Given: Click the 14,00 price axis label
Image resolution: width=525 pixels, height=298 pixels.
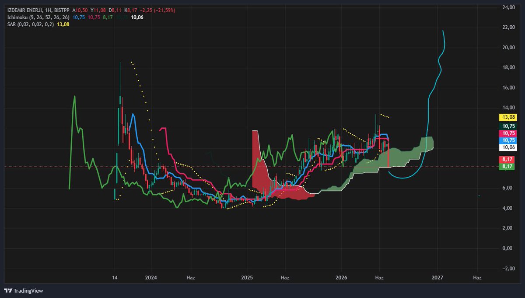Looking at the screenshot, I should coord(508,108).
